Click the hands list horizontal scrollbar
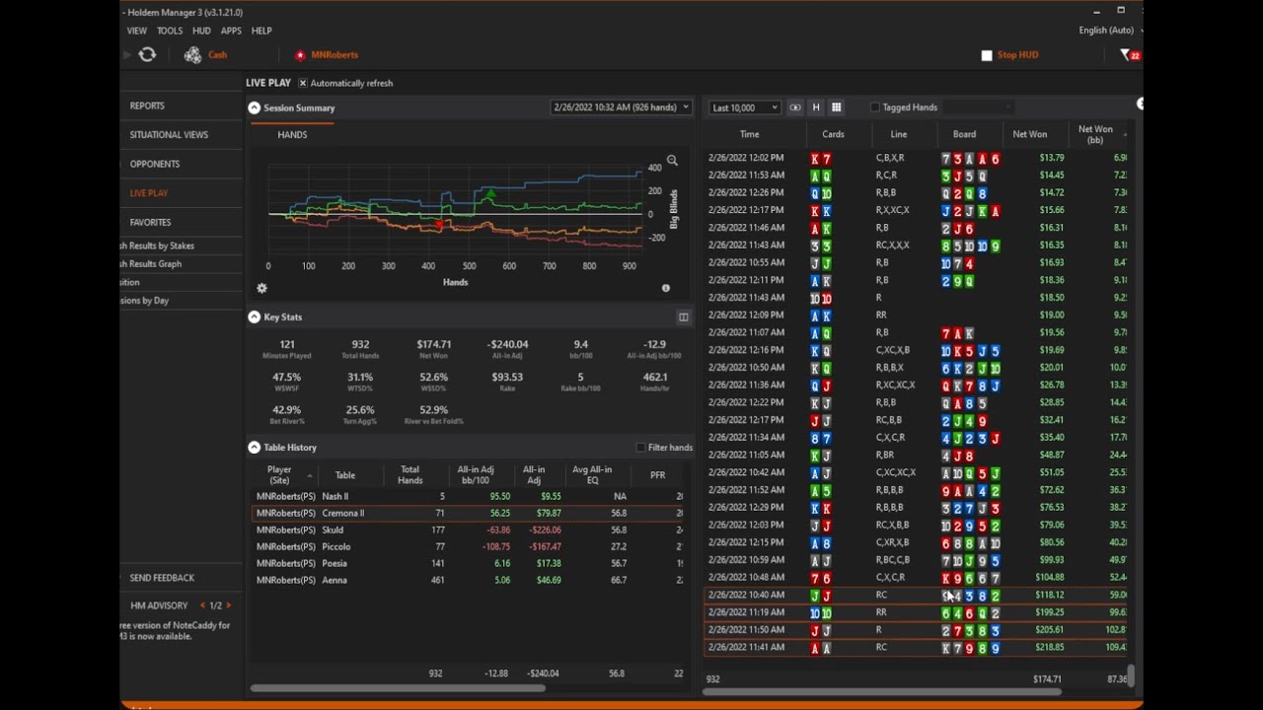 pos(882,692)
